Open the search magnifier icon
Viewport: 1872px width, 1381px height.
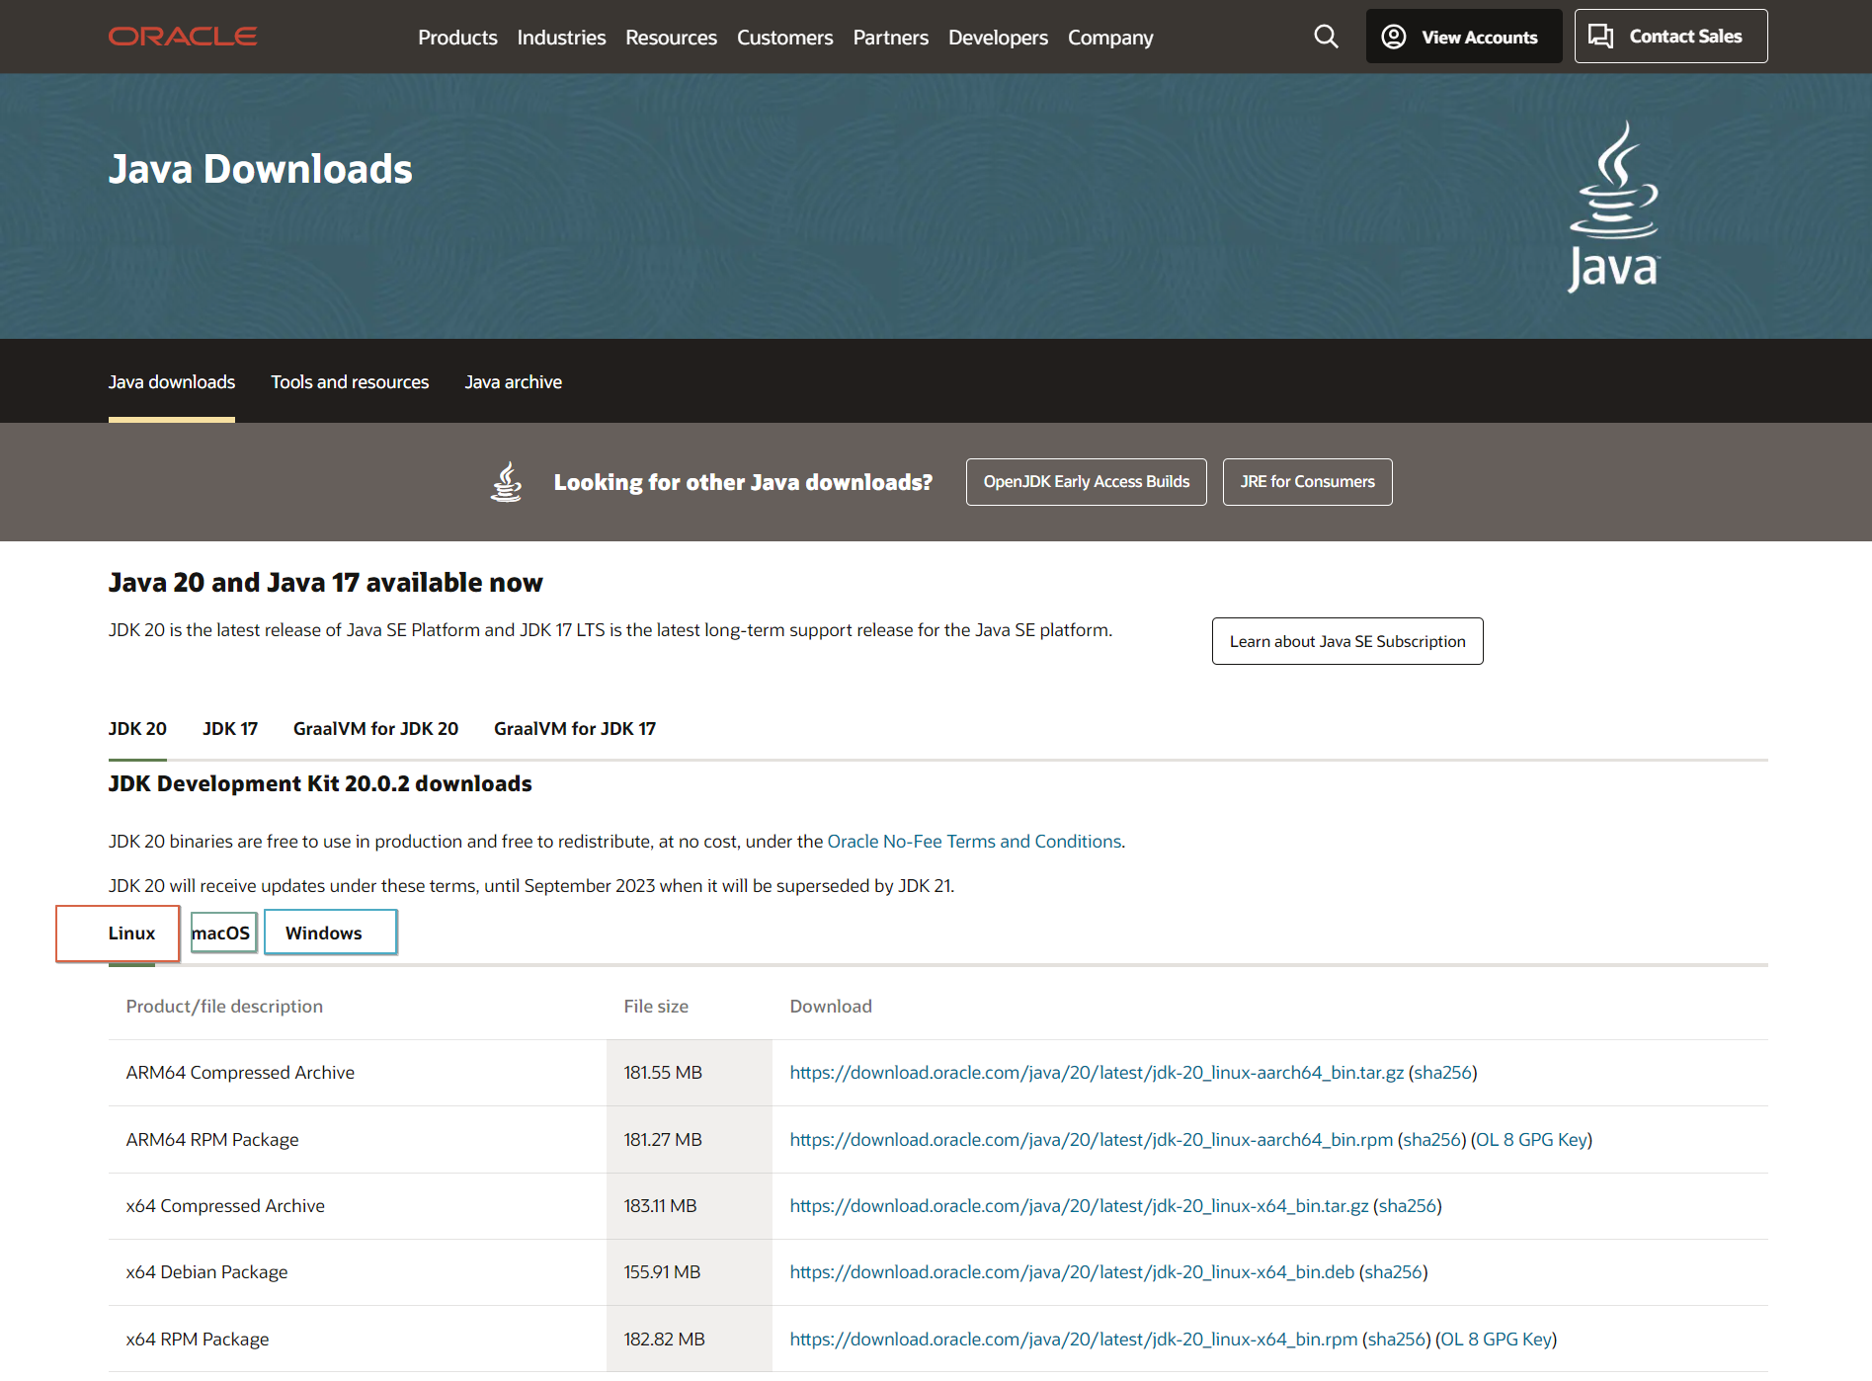1326,37
